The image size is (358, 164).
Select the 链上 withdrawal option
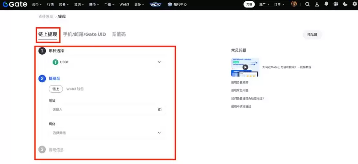pos(55,89)
